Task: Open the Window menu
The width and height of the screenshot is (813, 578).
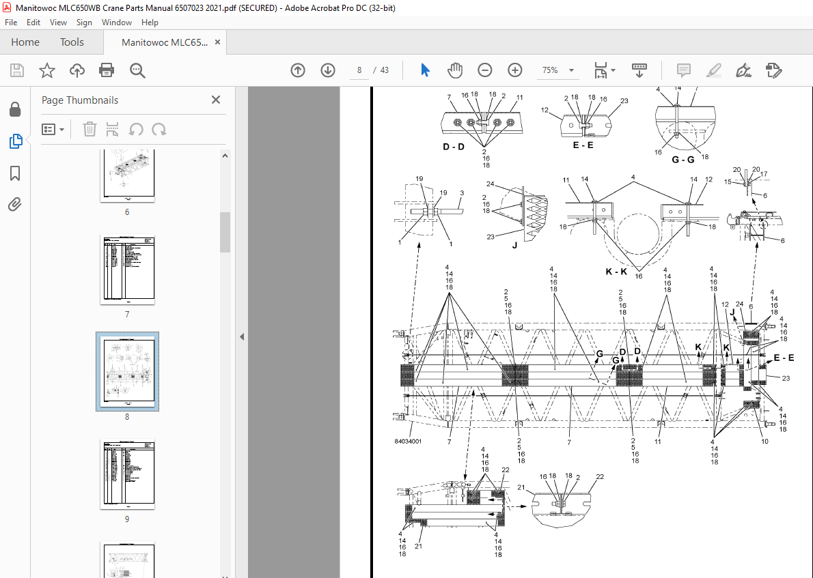Action: coord(117,23)
